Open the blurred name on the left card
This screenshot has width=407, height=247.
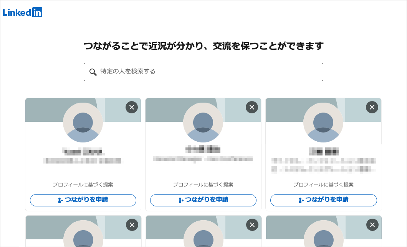point(83,152)
